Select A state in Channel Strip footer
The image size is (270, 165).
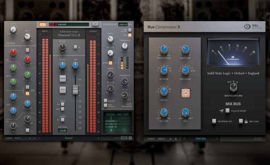coord(29,138)
